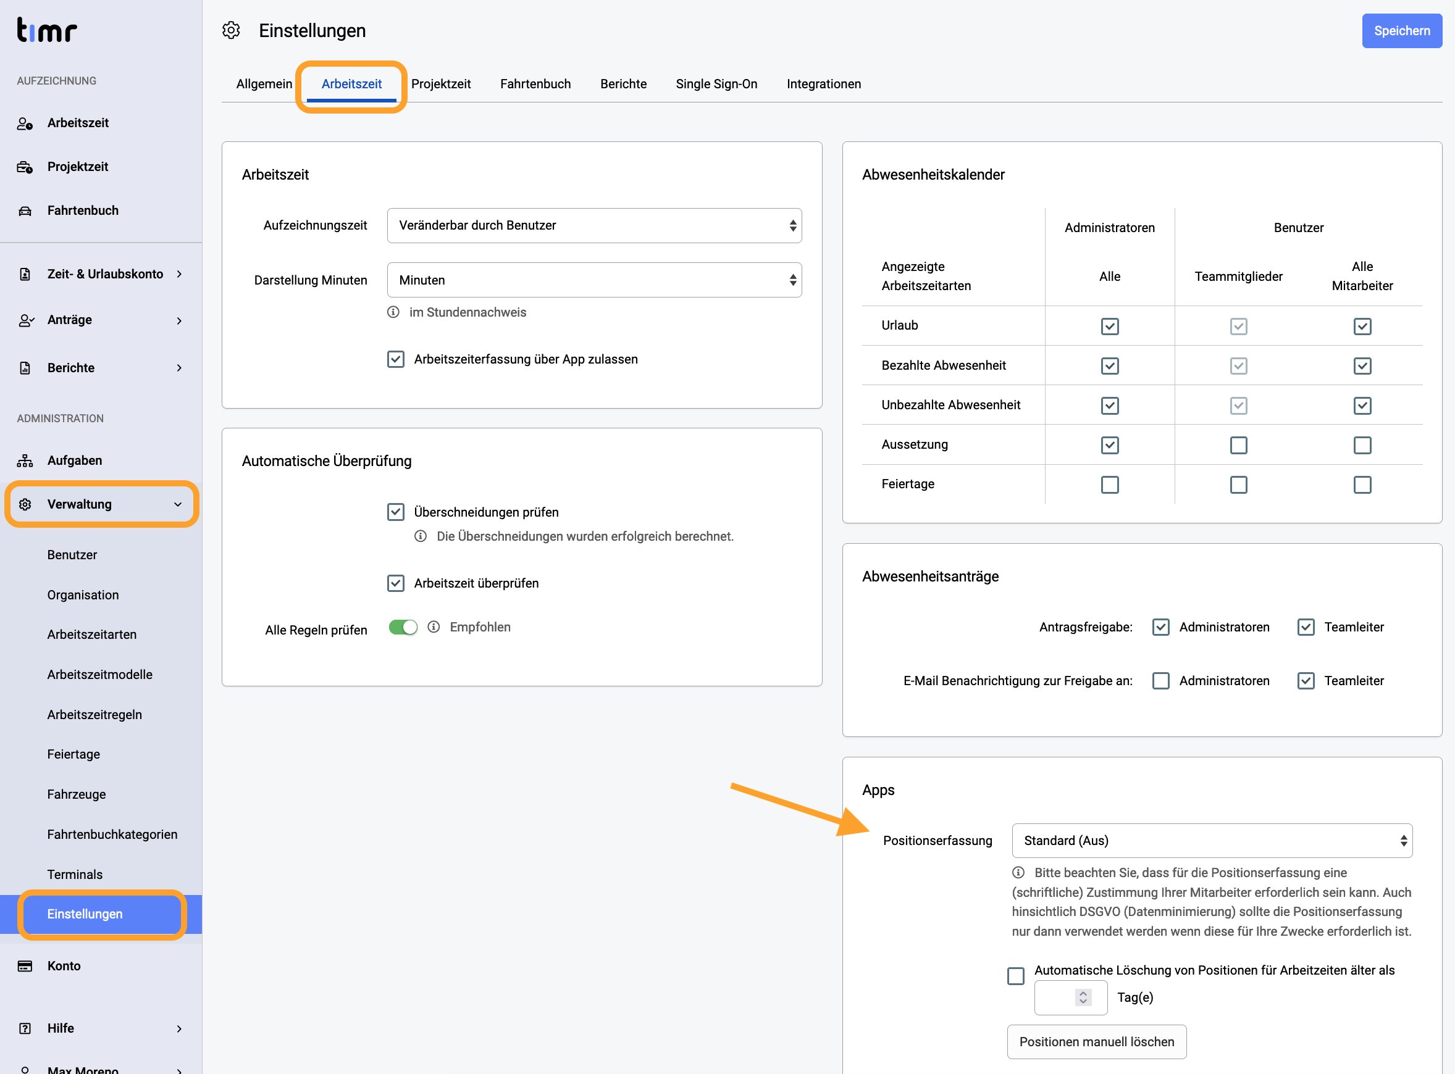Open the Integrationen tab
Screen dimensions: 1455x1074
point(823,84)
